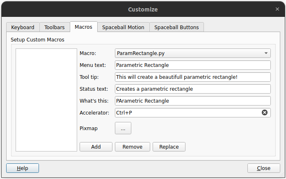Click the Replace button
Image resolution: width=286 pixels, height=179 pixels.
tap(169, 147)
